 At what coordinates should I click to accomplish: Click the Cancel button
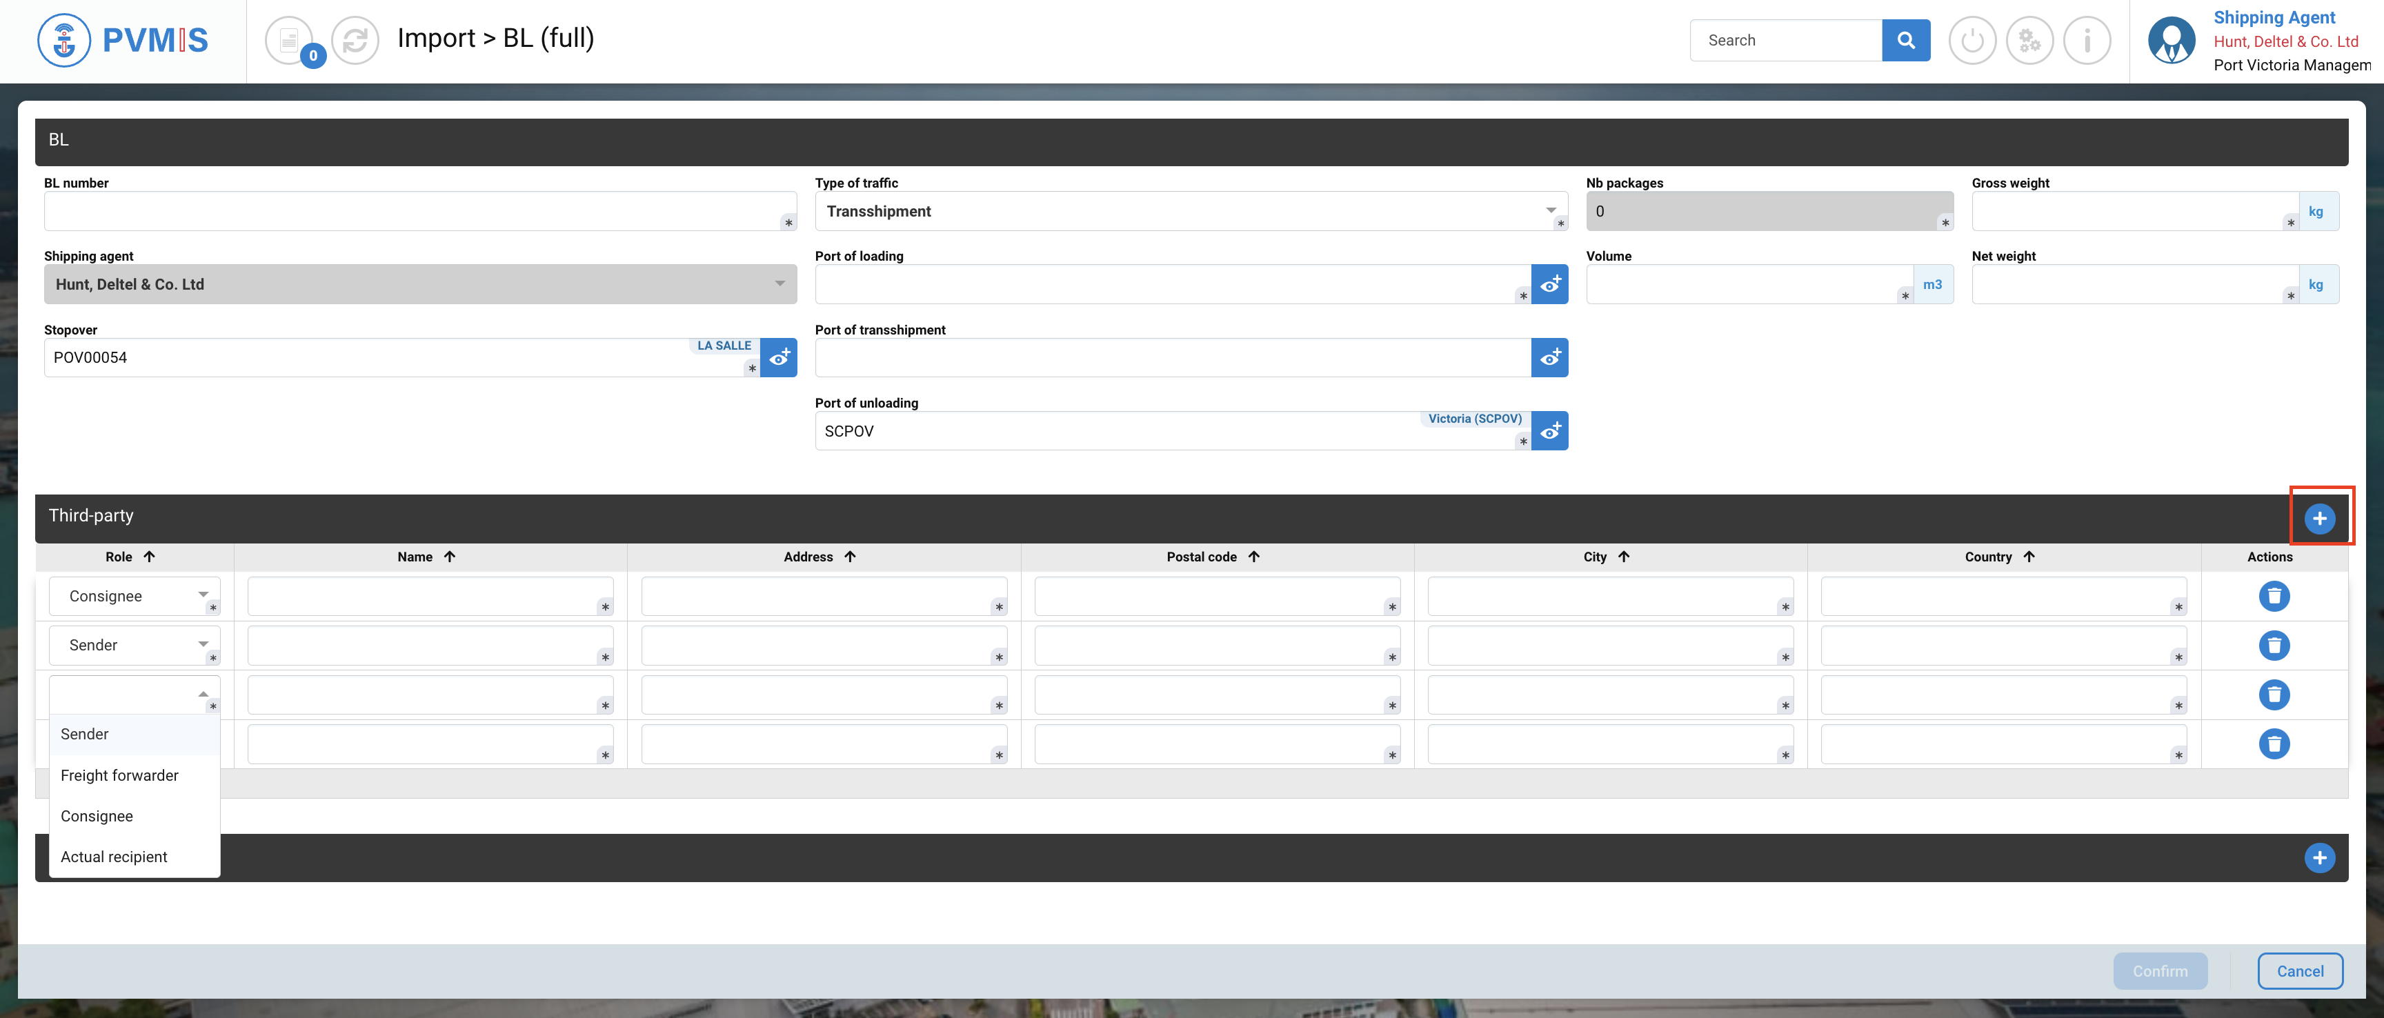(x=2299, y=971)
